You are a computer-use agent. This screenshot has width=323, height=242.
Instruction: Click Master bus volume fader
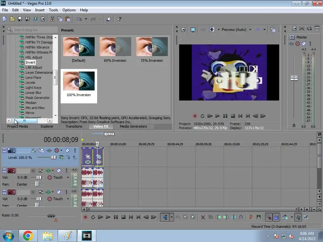tap(294, 78)
